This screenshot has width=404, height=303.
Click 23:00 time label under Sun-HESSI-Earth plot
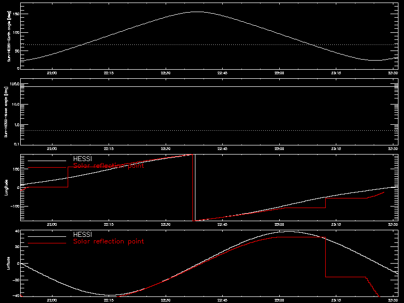(x=279, y=73)
